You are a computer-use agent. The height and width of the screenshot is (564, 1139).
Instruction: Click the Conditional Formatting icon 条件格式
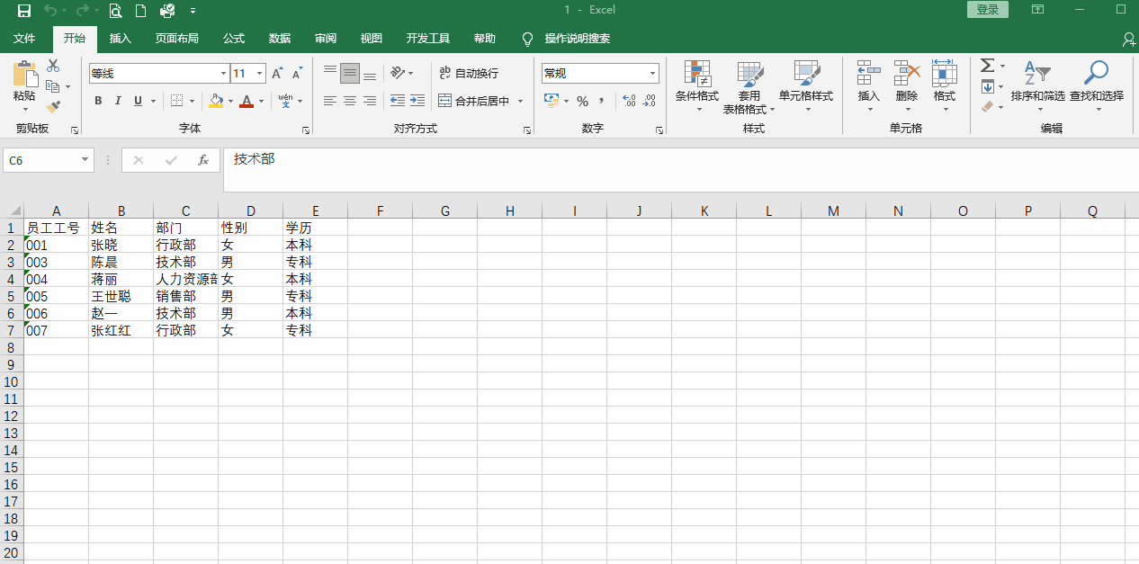click(x=697, y=74)
